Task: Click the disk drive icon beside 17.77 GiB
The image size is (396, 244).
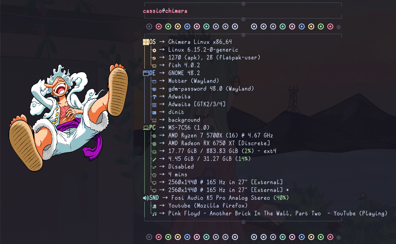Action: 154,152
